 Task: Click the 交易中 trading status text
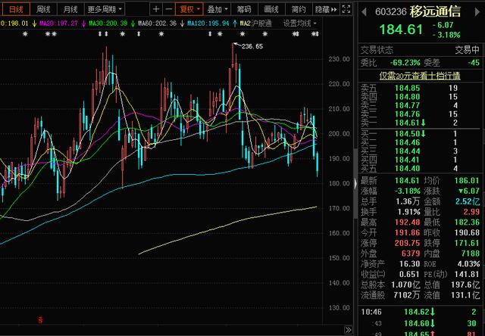467,50
